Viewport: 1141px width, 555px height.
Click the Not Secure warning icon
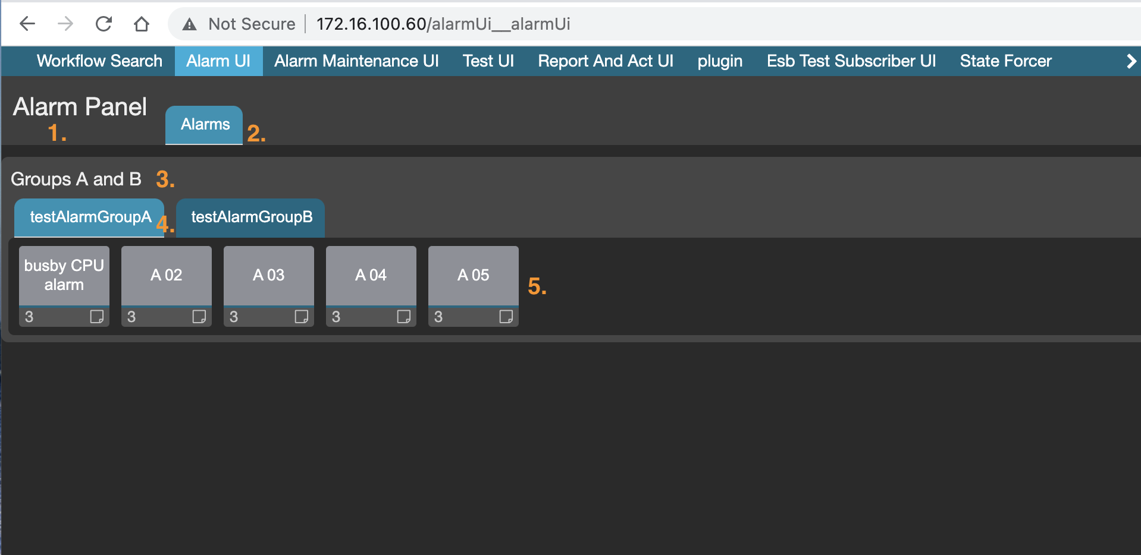point(189,24)
